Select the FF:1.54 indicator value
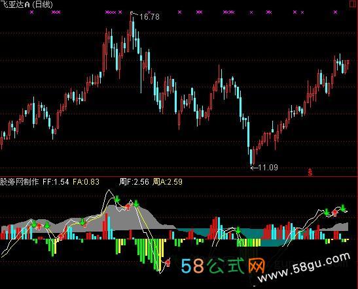Viewport: 358px width, 289px height. [56, 182]
